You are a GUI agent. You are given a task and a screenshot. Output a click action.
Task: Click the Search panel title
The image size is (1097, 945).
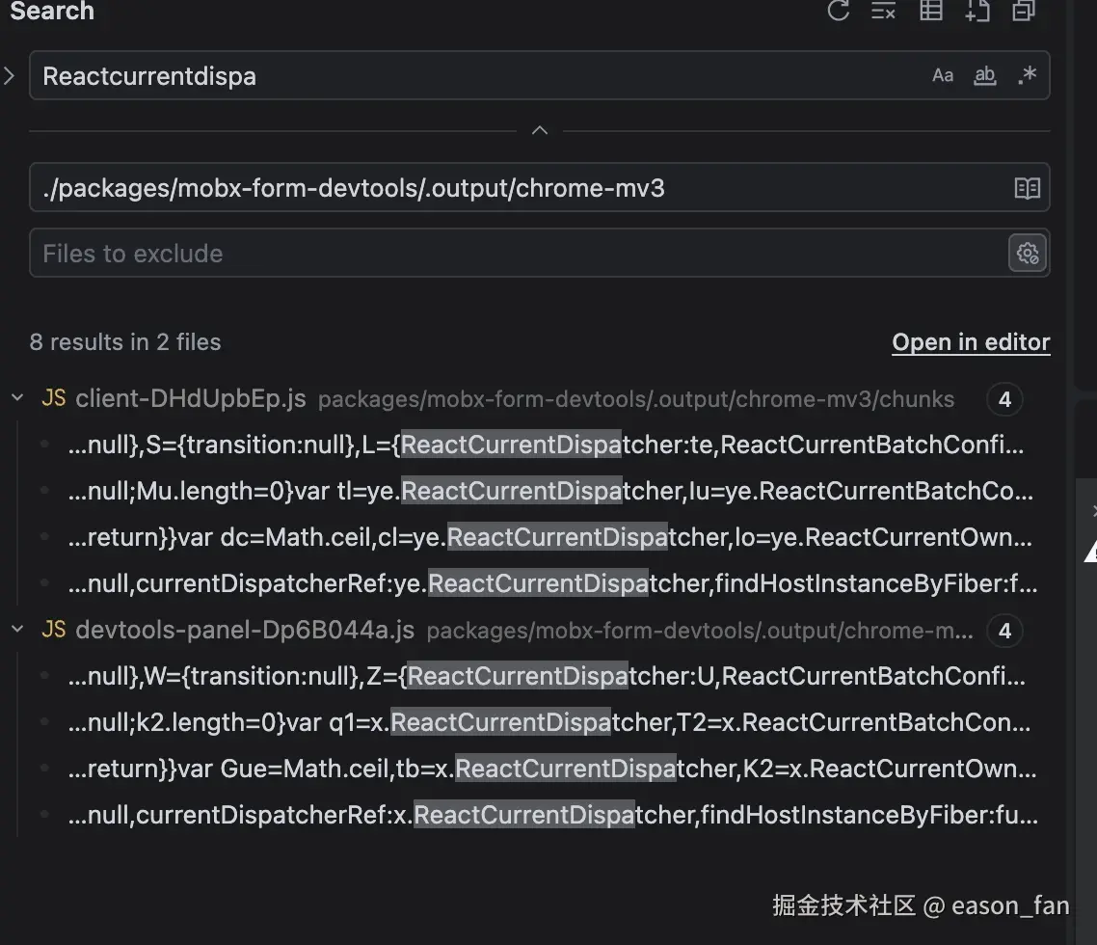click(x=52, y=10)
